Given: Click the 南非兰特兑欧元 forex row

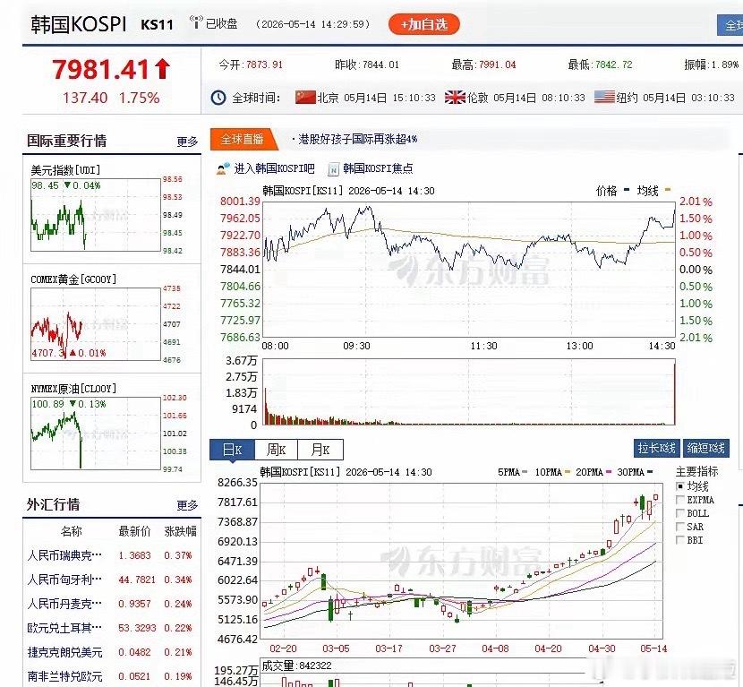Looking at the screenshot, I should click(x=112, y=676).
